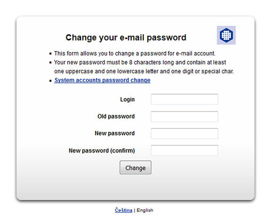Image resolution: width=271 pixels, height=224 pixels.
Task: Open System accounts password change link
Action: point(102,80)
